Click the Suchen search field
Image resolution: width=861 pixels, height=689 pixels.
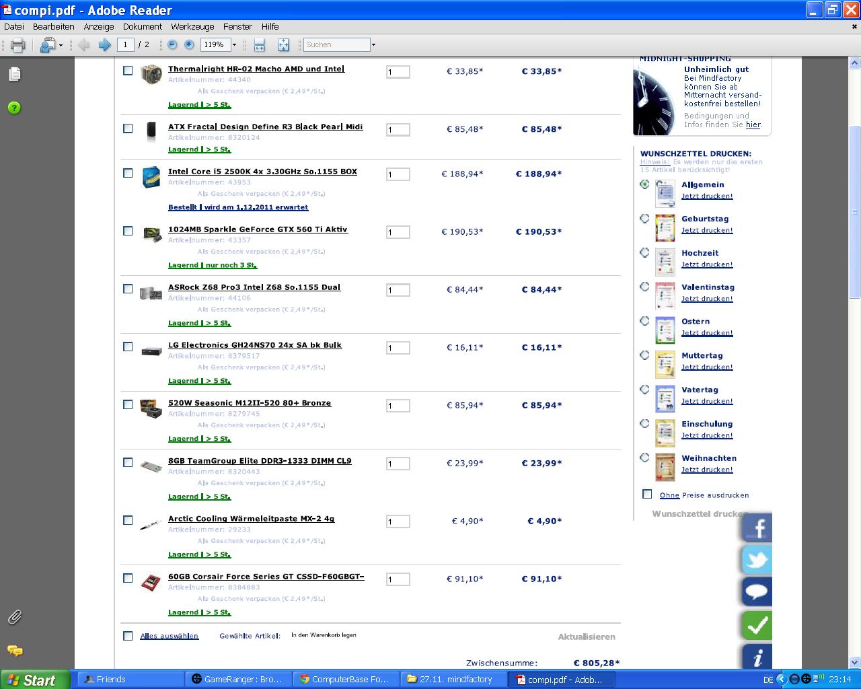click(x=336, y=45)
